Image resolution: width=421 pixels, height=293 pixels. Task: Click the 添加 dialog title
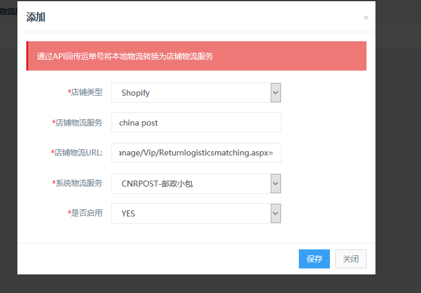(x=36, y=17)
